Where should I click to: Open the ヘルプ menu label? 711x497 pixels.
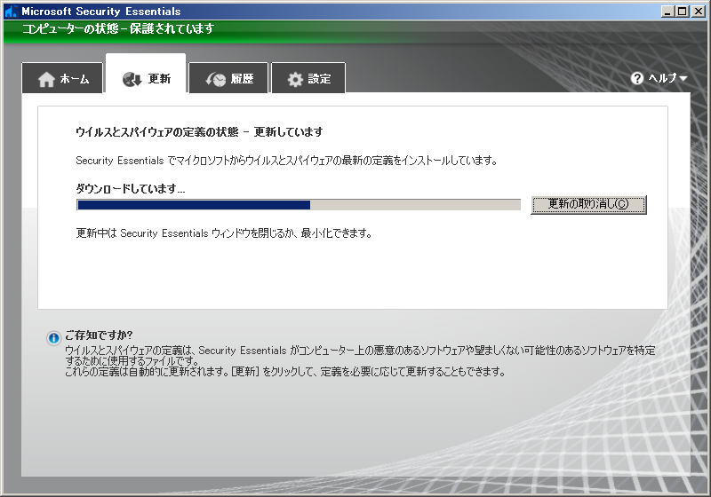tap(662, 78)
